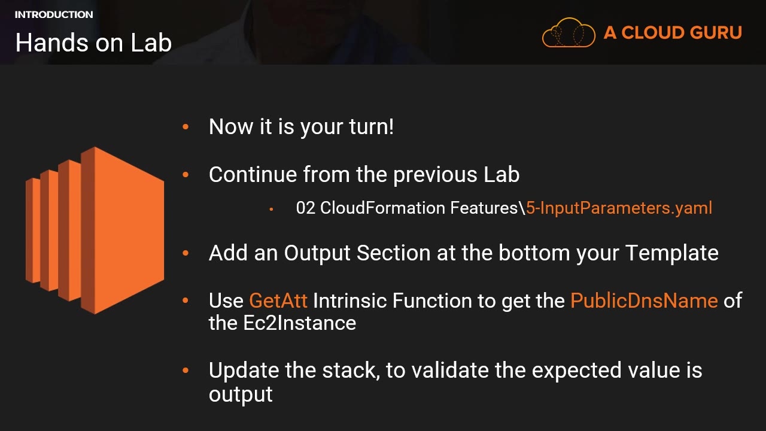Click the orange "GetAtt" function name
766x431 pixels.
click(278, 301)
